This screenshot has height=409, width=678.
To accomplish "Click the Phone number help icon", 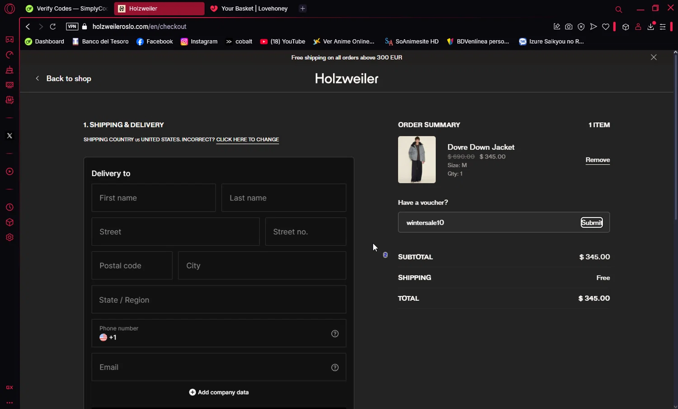I will tap(335, 334).
